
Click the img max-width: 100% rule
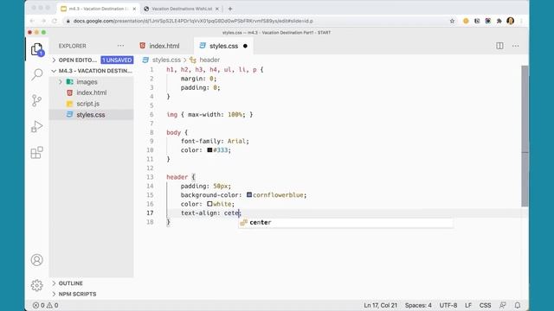point(209,115)
